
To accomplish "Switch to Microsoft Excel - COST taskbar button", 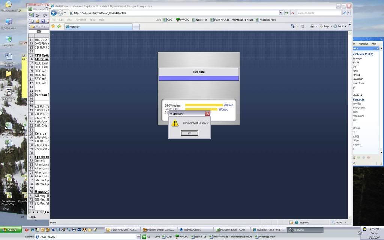I will coord(232,230).
